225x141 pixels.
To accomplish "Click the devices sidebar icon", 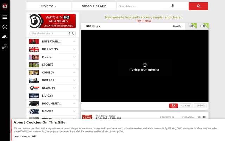I will coord(5,47).
